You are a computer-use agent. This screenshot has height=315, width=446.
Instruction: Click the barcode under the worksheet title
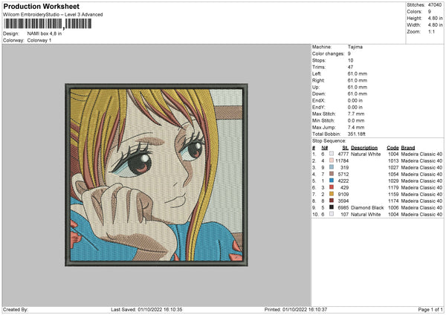(x=47, y=24)
